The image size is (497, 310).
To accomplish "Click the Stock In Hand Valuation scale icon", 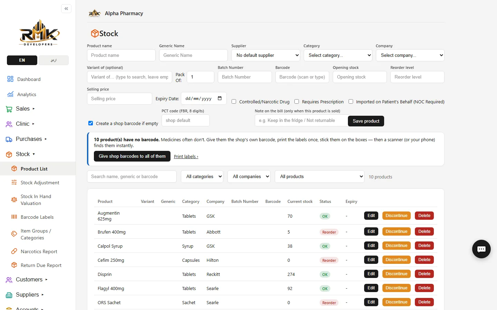I will click(x=14, y=199).
